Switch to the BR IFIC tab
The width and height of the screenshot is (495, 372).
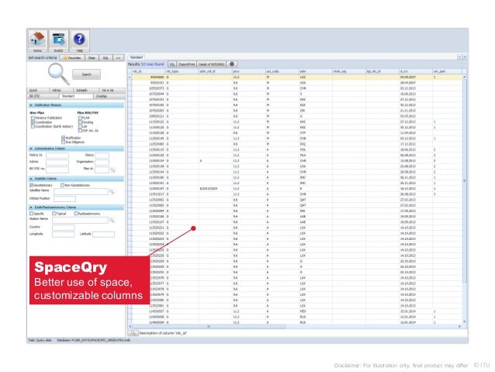click(43, 96)
